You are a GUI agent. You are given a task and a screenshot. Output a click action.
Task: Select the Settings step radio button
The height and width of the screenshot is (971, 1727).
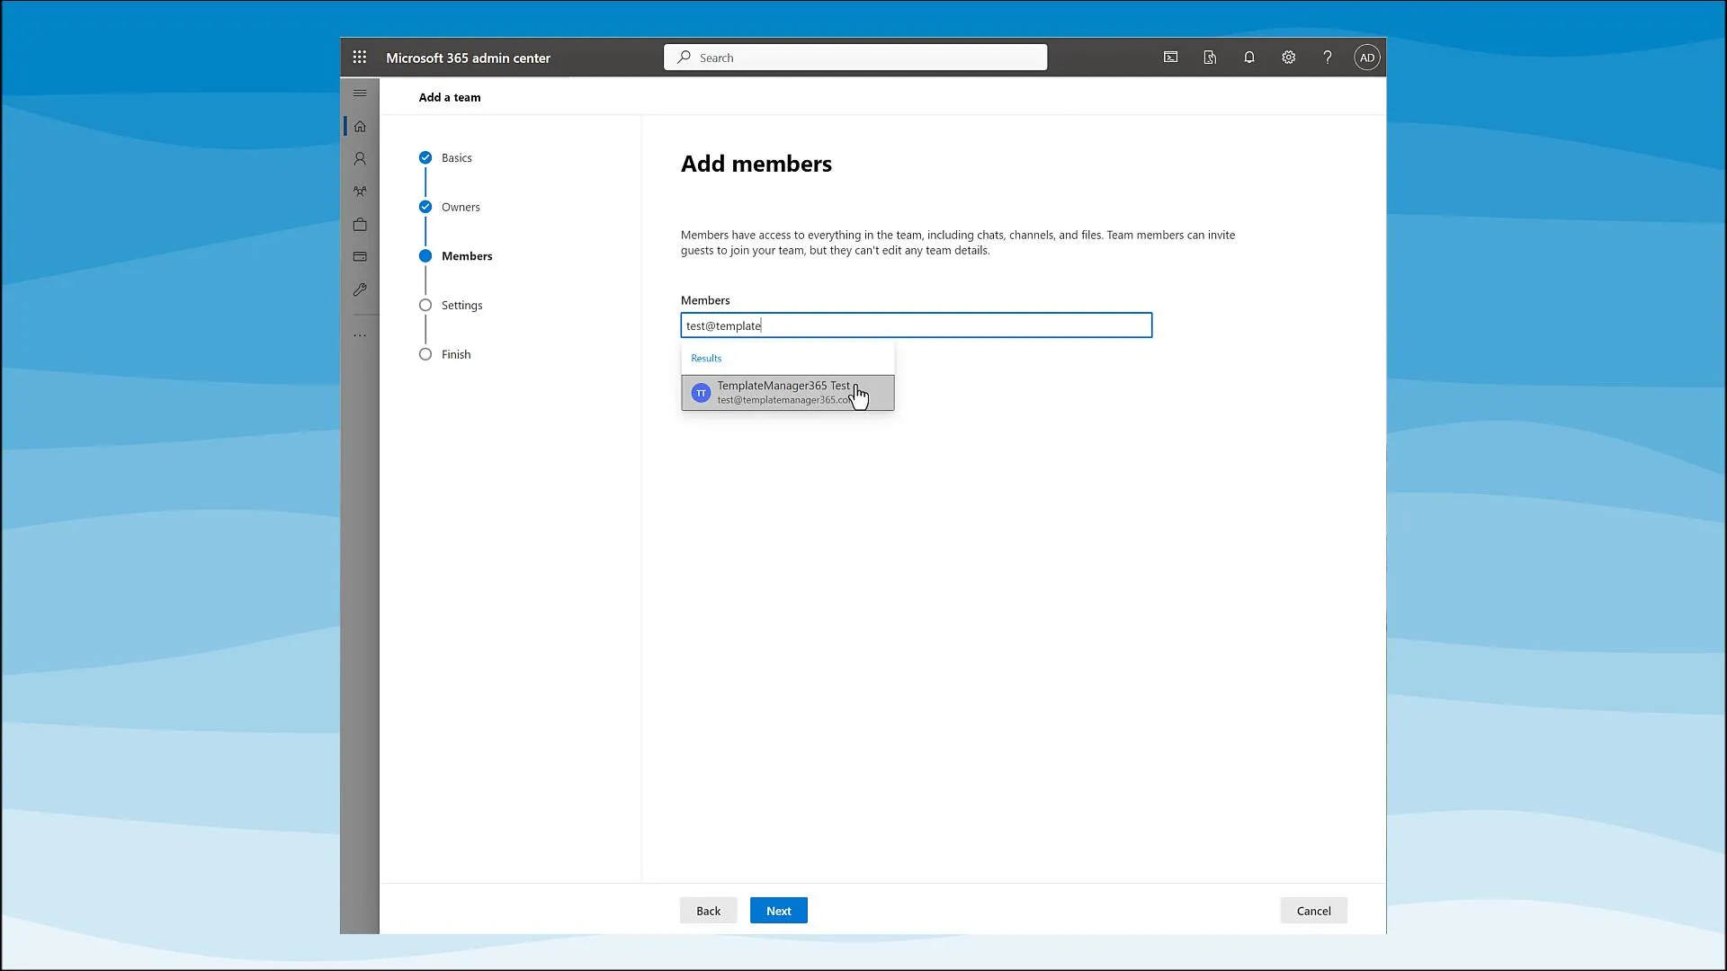[x=425, y=305]
